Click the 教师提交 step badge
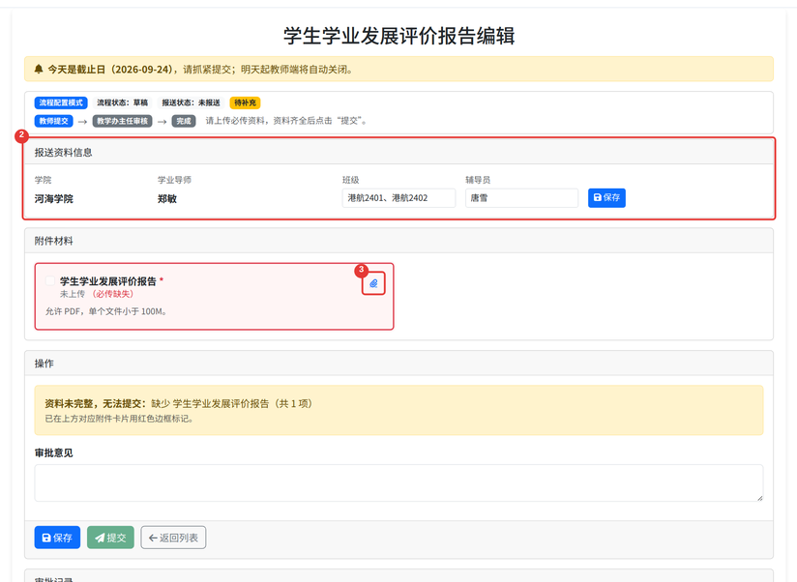 54,121
